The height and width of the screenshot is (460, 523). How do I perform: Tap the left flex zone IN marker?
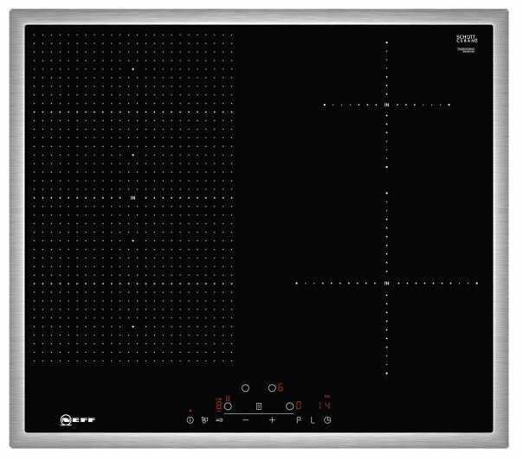point(132,198)
